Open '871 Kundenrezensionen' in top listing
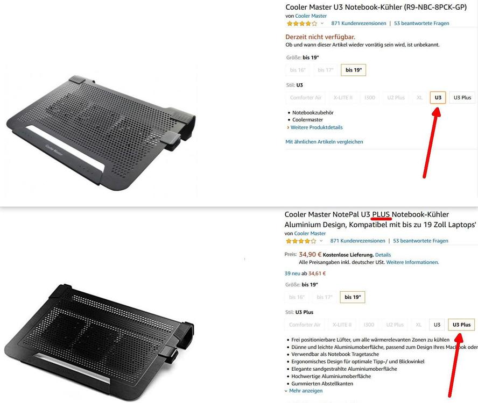The height and width of the screenshot is (403, 478). pyautogui.click(x=359, y=24)
